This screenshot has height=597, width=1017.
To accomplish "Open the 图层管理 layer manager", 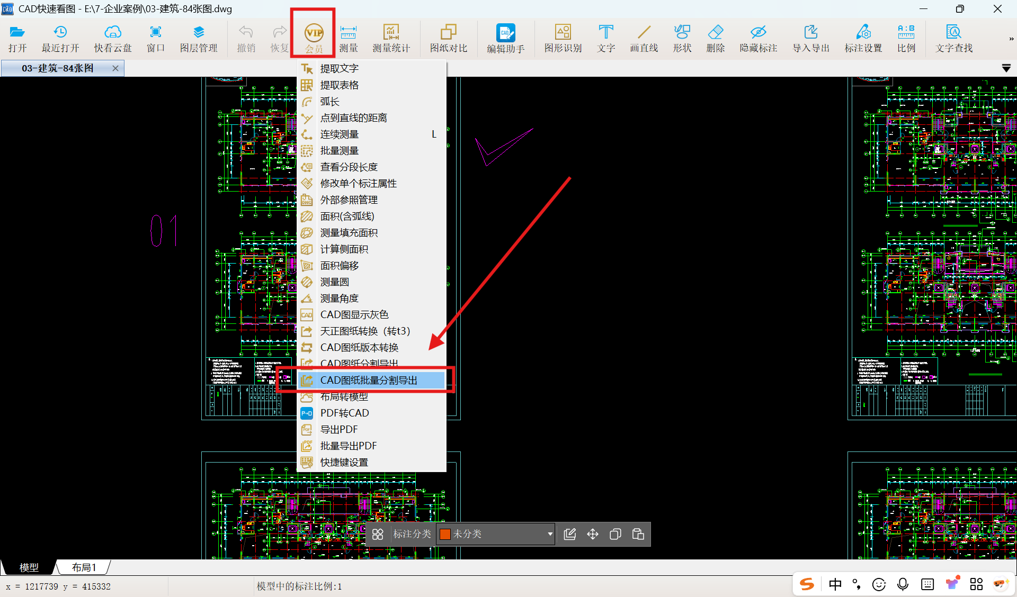I will (x=199, y=39).
